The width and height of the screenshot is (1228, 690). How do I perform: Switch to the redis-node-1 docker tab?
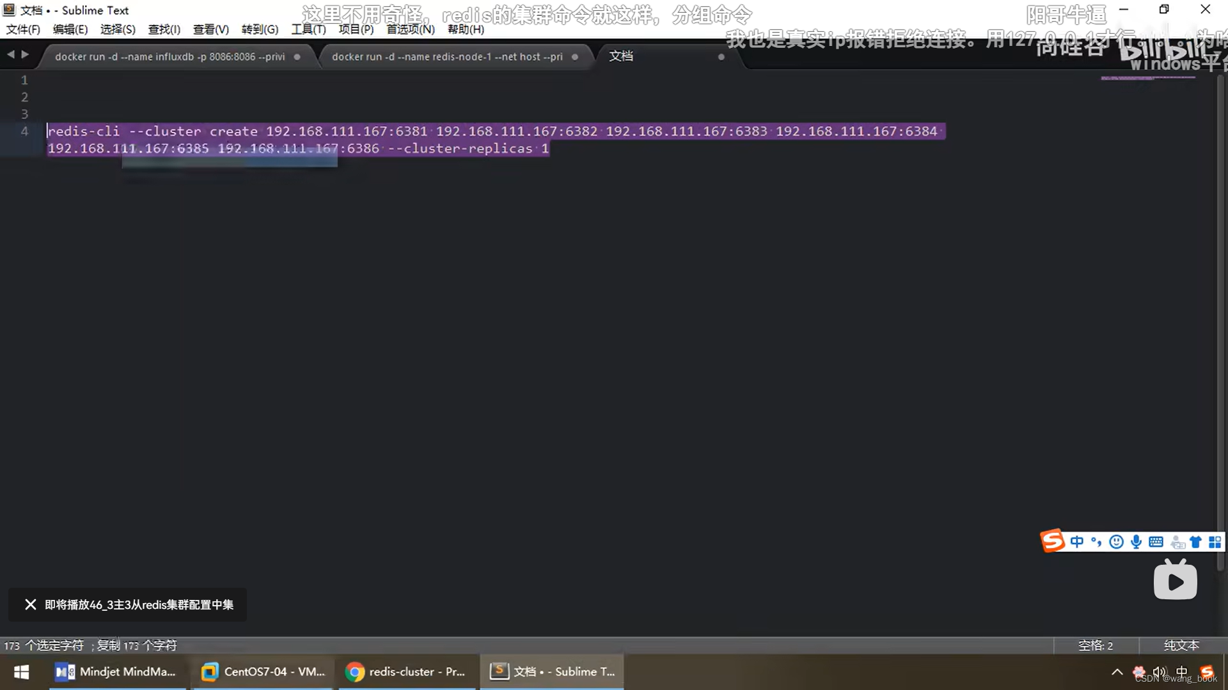pos(446,57)
